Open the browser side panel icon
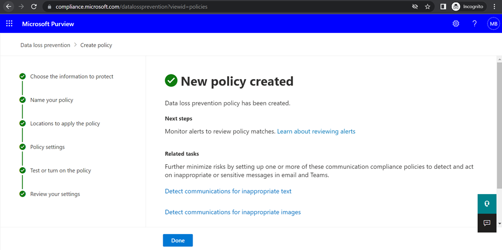Screen dimensions: 502x250 [x=443, y=6]
